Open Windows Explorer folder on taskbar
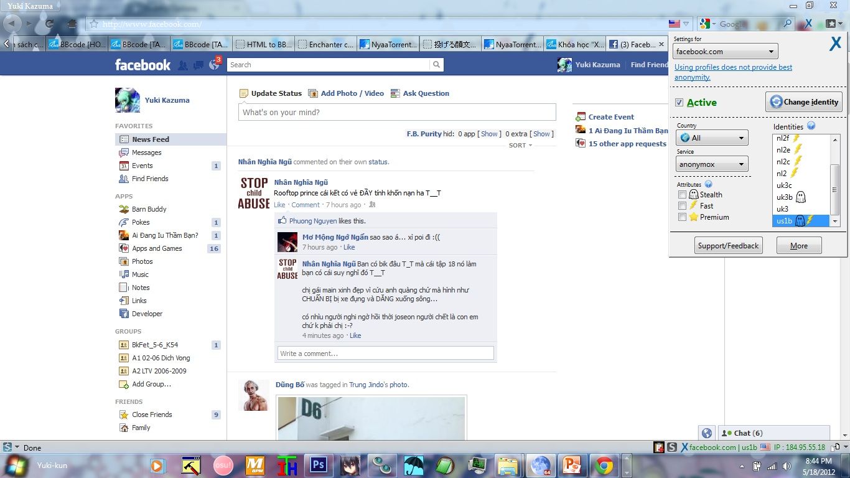The width and height of the screenshot is (850, 478). click(x=507, y=465)
